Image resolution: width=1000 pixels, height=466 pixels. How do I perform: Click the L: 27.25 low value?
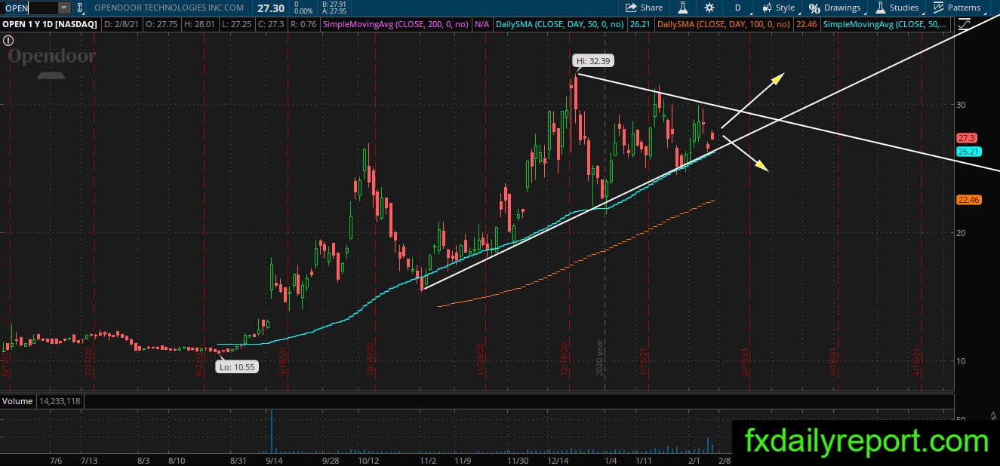click(237, 24)
